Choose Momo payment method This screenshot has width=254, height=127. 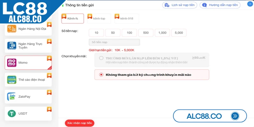pyautogui.click(x=28, y=63)
